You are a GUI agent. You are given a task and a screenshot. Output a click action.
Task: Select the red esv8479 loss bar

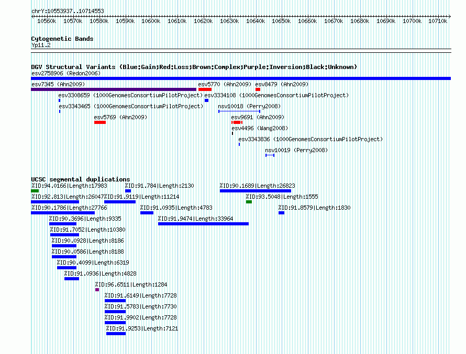click(258, 89)
